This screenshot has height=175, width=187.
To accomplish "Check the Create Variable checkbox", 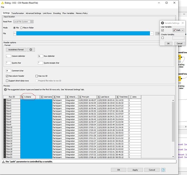I will (x=162, y=38).
